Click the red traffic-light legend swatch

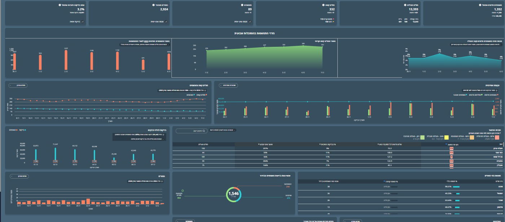497,137
